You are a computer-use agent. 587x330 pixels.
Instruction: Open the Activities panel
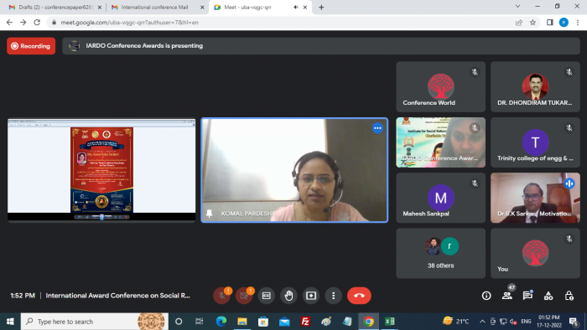click(x=548, y=296)
